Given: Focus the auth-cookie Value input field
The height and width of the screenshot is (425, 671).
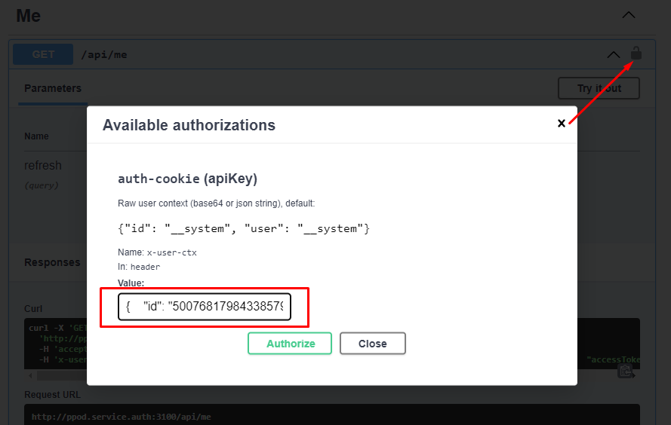Looking at the screenshot, I should (205, 307).
